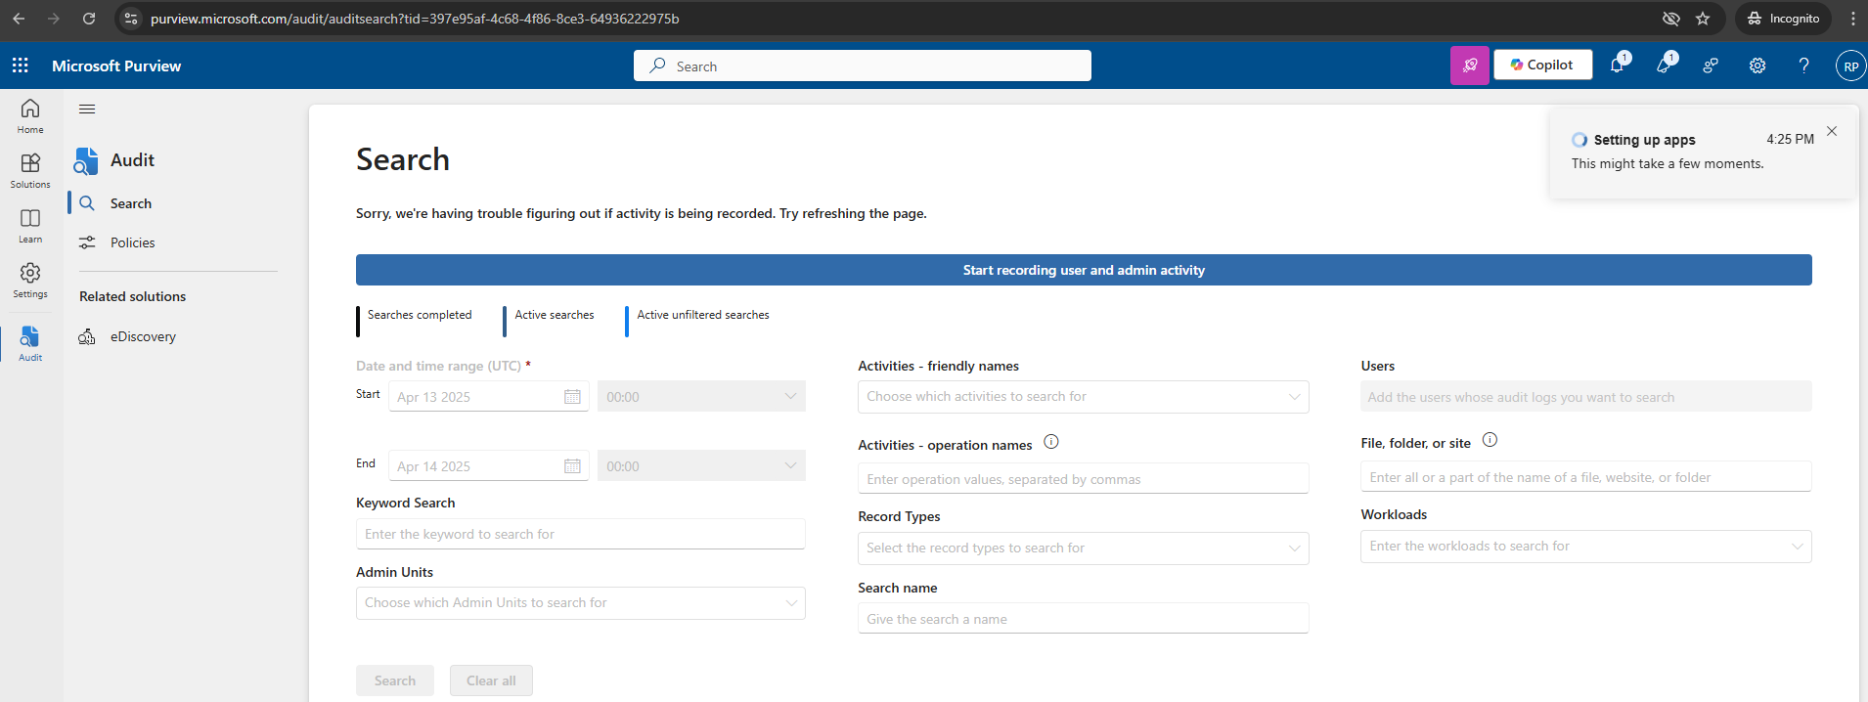Viewport: 1868px width, 702px height.
Task: Open the app launcher waffle icon
Action: [20, 66]
